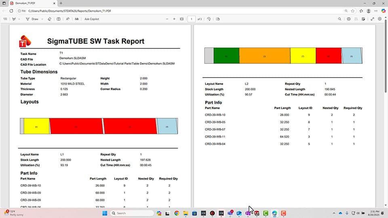Screen dimensions: 388x218
Task: Click the orange segment in layout L2
Action: (x=264, y=56)
